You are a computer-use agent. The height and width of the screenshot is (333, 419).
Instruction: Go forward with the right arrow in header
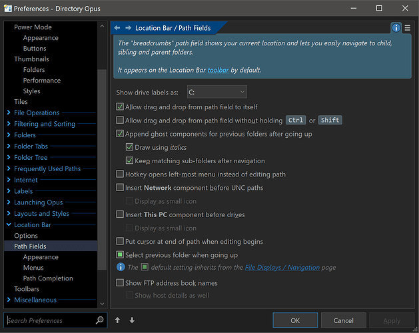[x=129, y=28]
